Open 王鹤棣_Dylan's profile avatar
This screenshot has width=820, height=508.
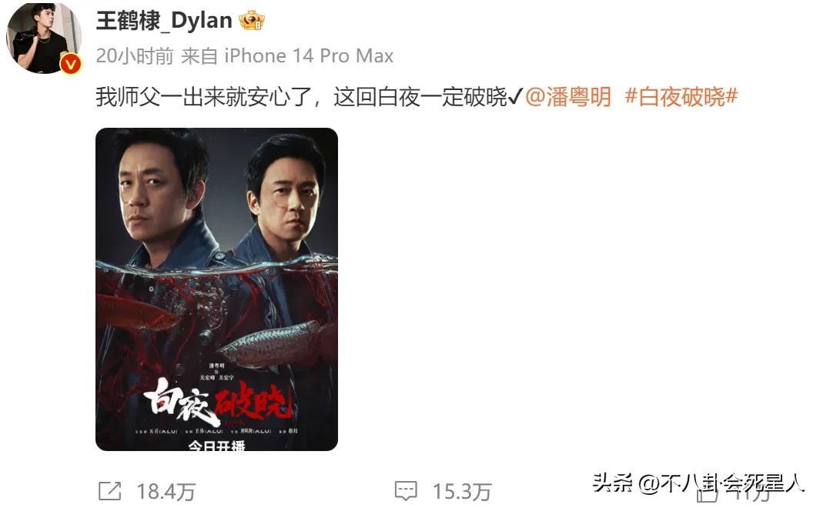(44, 38)
